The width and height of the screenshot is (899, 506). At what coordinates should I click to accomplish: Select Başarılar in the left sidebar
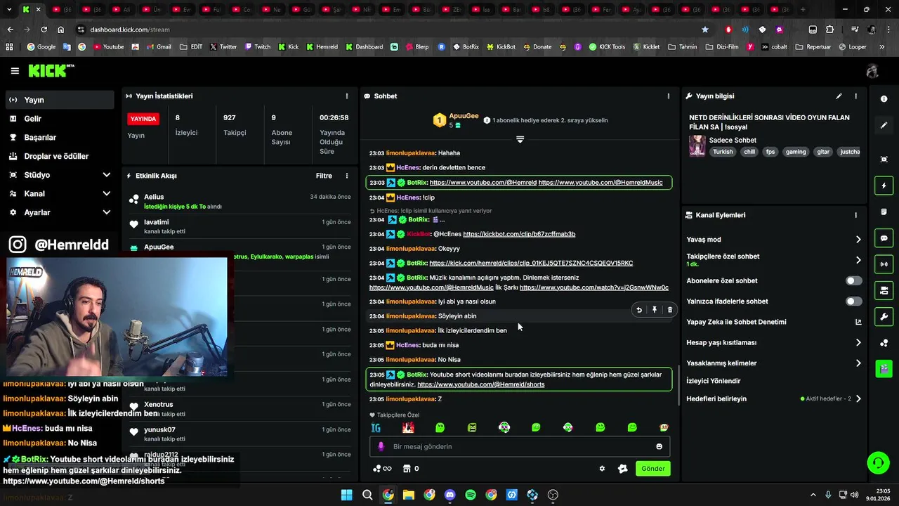60,137
